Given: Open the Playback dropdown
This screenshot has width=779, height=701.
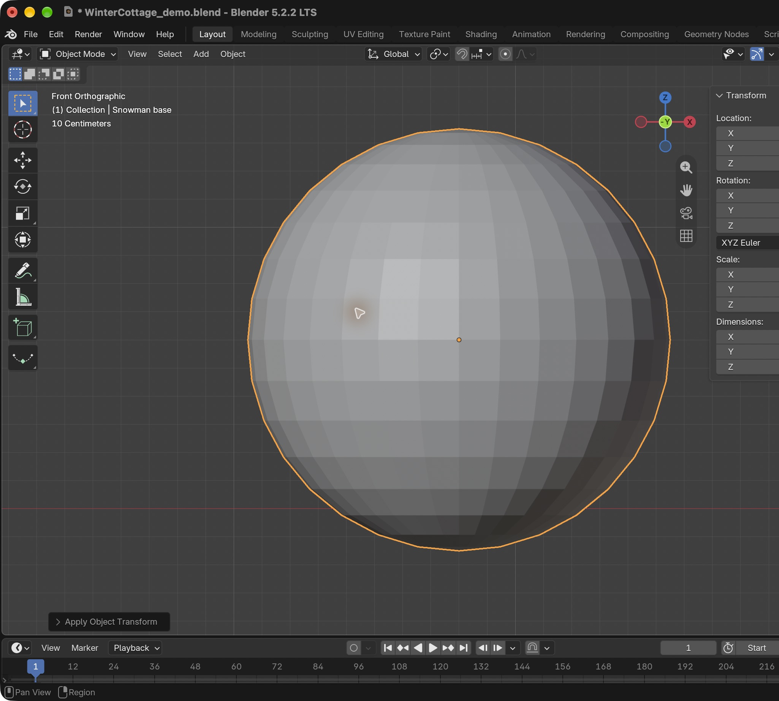Looking at the screenshot, I should [x=135, y=648].
